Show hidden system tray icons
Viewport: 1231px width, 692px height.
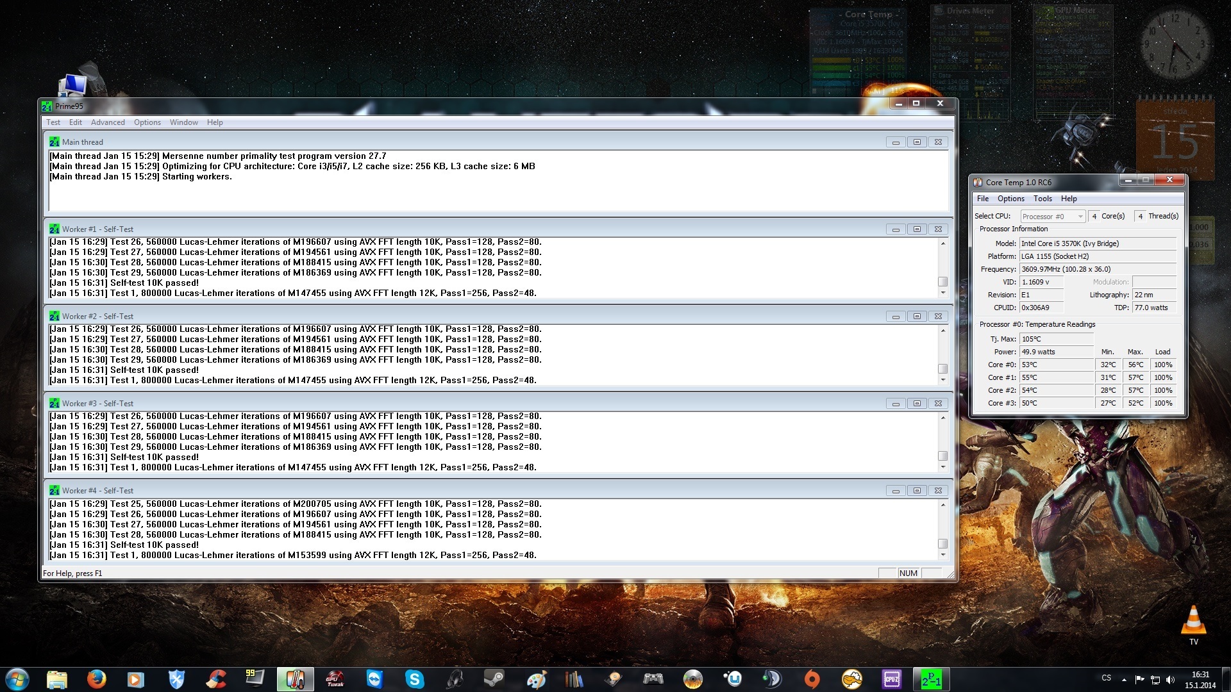click(1124, 679)
